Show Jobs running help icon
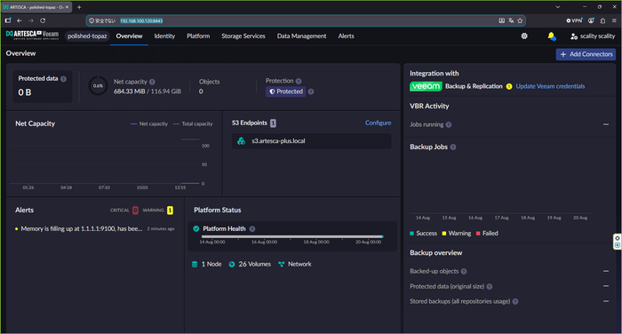Screen dimensions: 622x334 pos(448,124)
